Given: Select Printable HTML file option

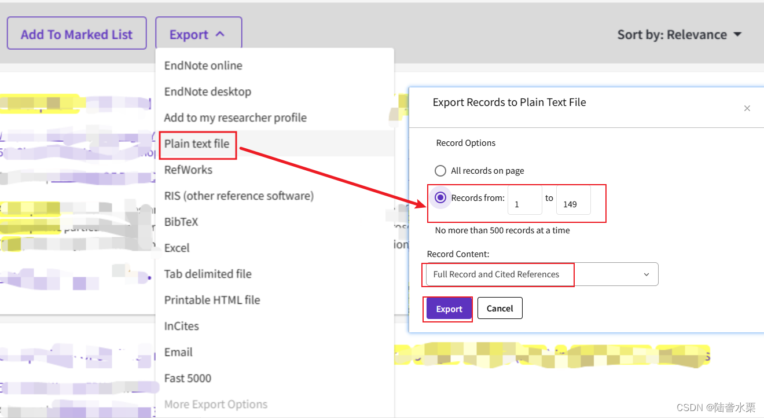Looking at the screenshot, I should point(274,300).
